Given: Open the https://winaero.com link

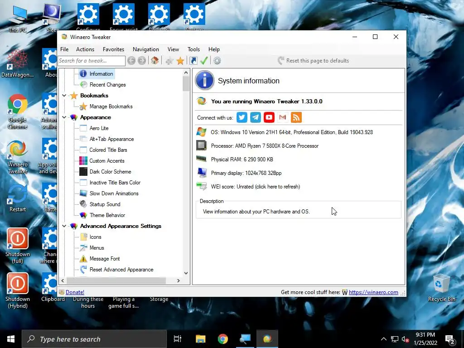Looking at the screenshot, I should [373, 292].
